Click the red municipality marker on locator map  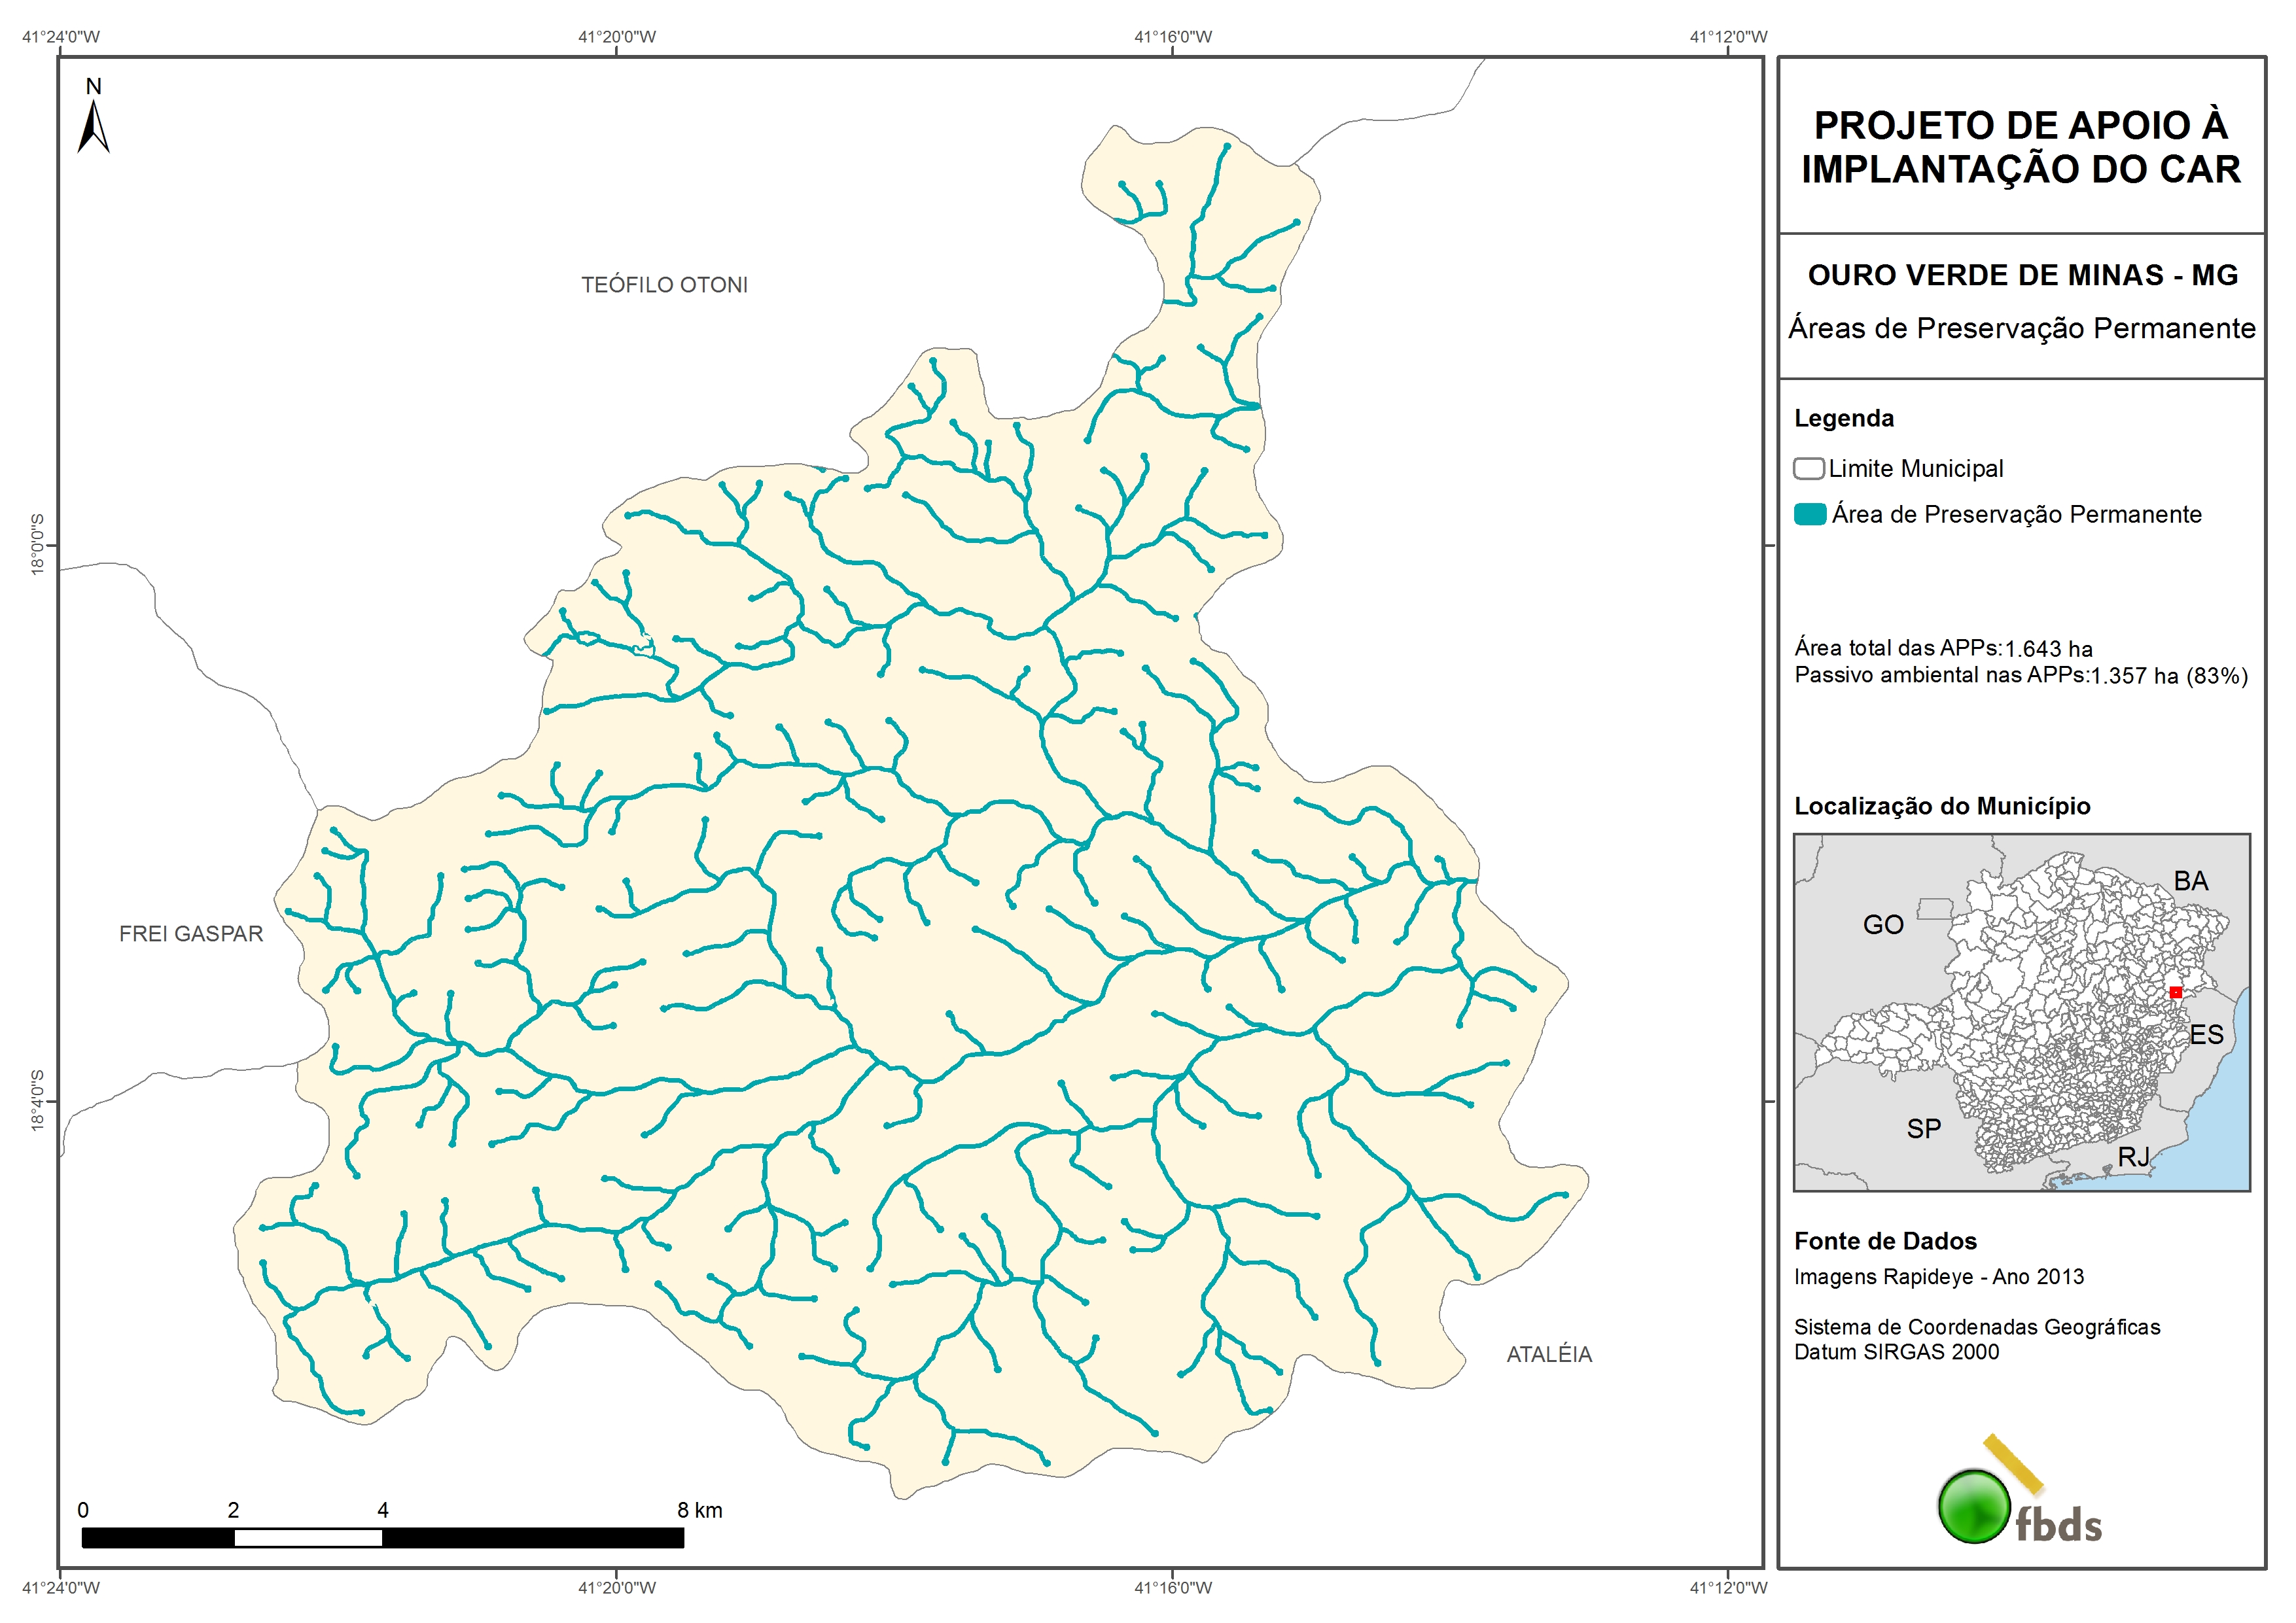coord(2175,992)
